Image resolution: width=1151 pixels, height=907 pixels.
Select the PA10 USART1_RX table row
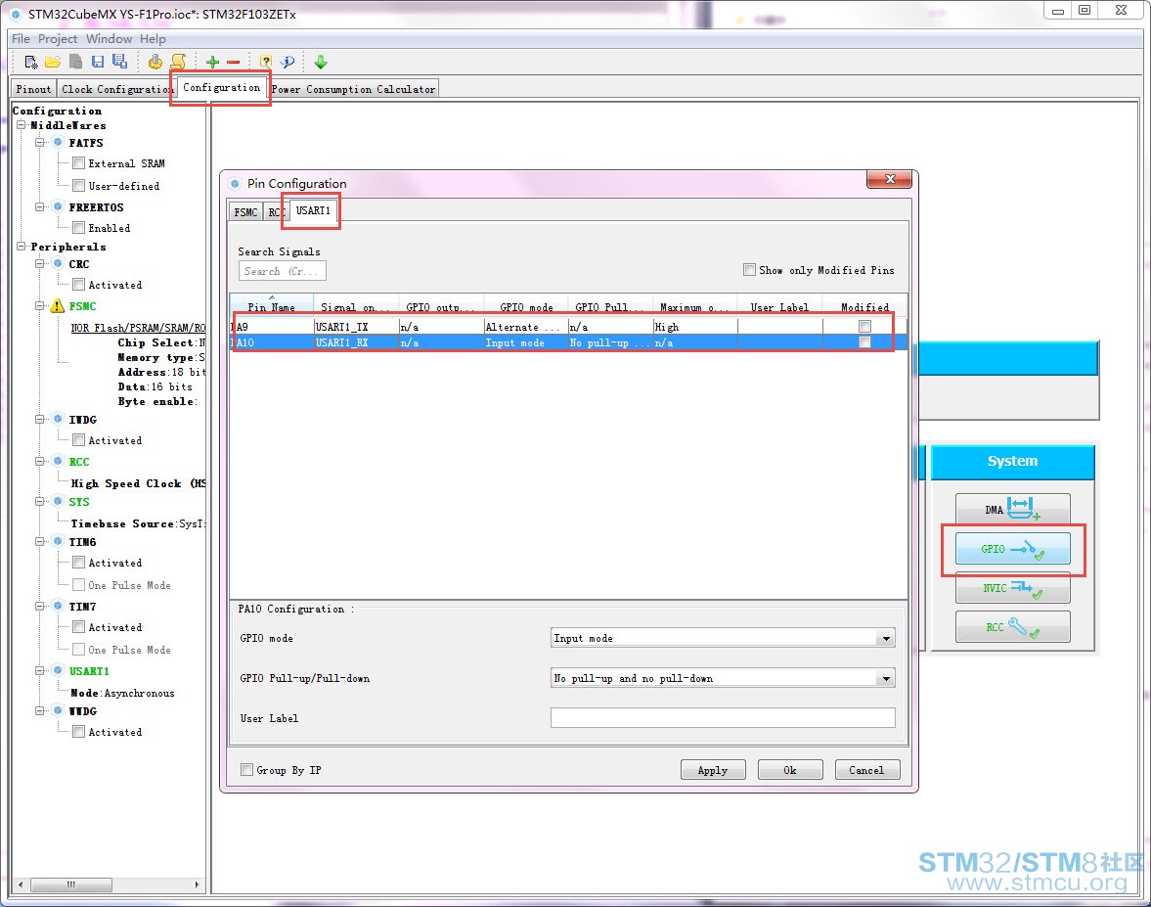click(568, 342)
